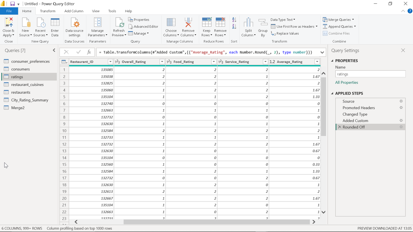Image resolution: width=413 pixels, height=232 pixels.
Task: Open the Advanced Editor
Action: [143, 26]
